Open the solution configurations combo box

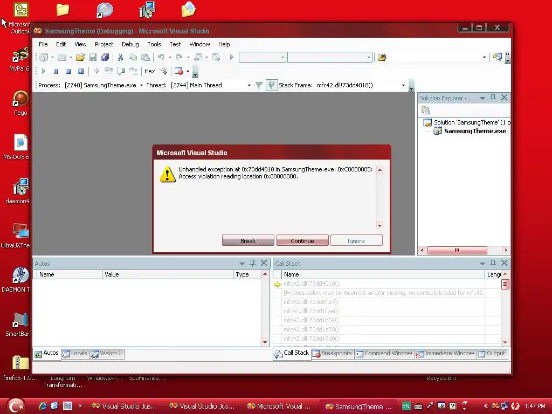click(262, 57)
